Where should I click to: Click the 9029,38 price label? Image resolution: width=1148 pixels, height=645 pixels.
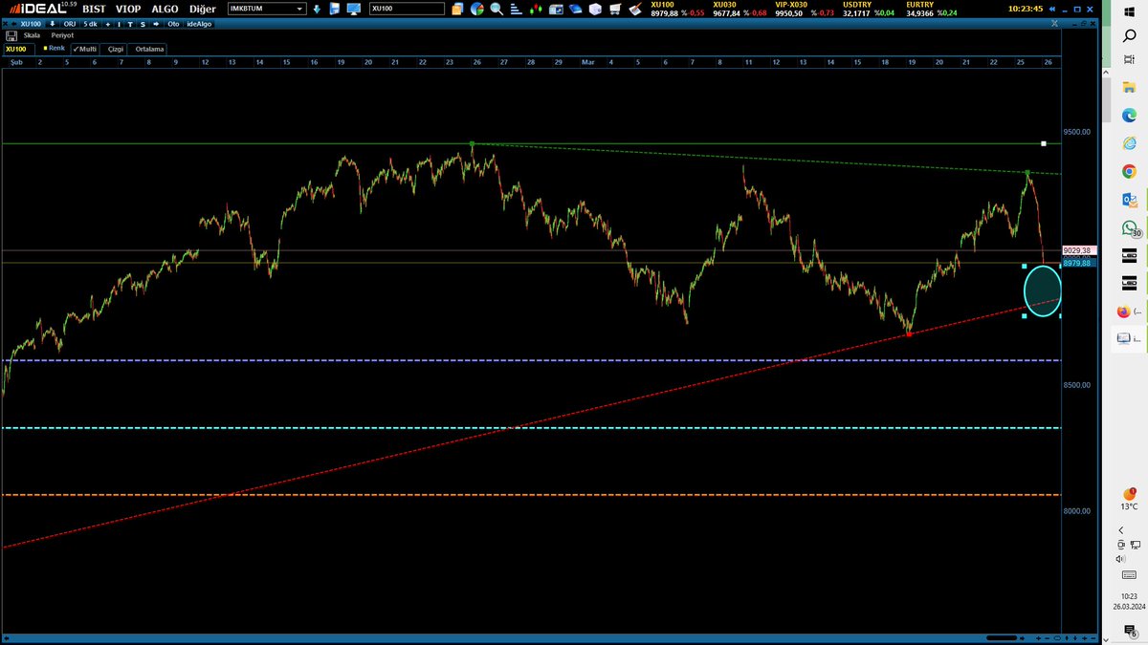[x=1077, y=250]
